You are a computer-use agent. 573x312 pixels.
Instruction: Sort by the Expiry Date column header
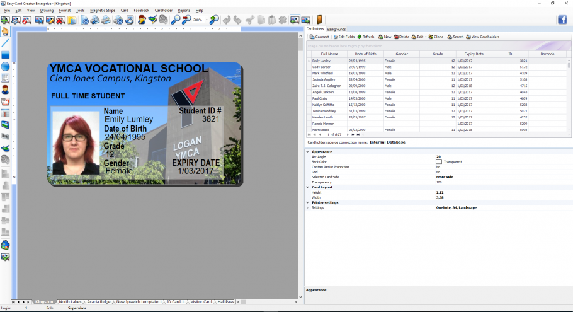coord(474,54)
